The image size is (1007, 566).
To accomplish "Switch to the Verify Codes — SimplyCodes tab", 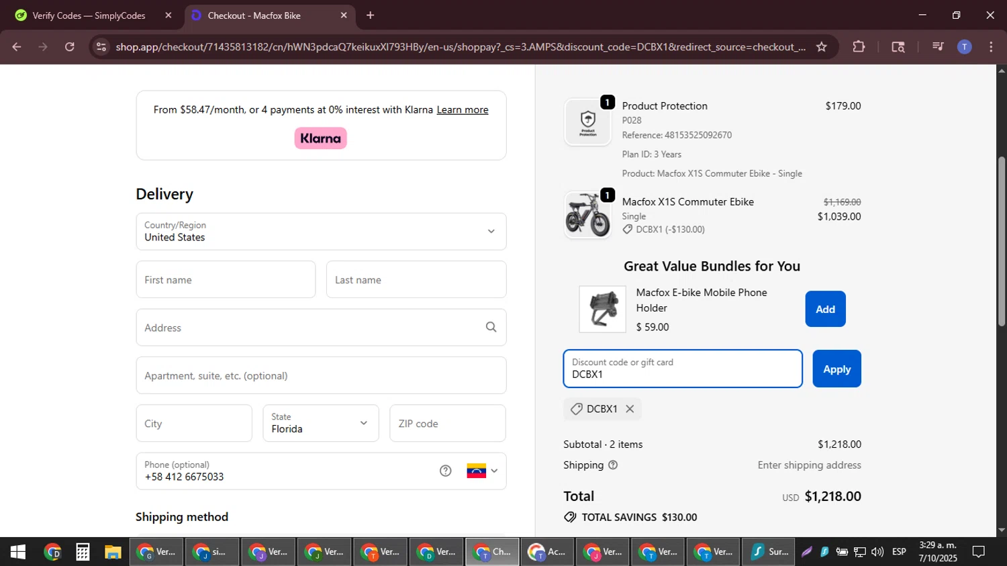I will click(x=91, y=15).
